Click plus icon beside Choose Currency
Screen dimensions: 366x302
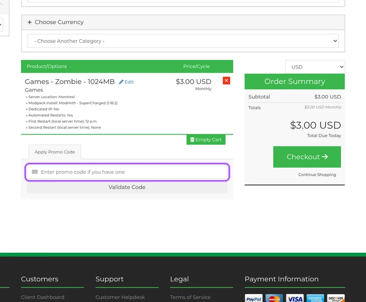(x=30, y=22)
